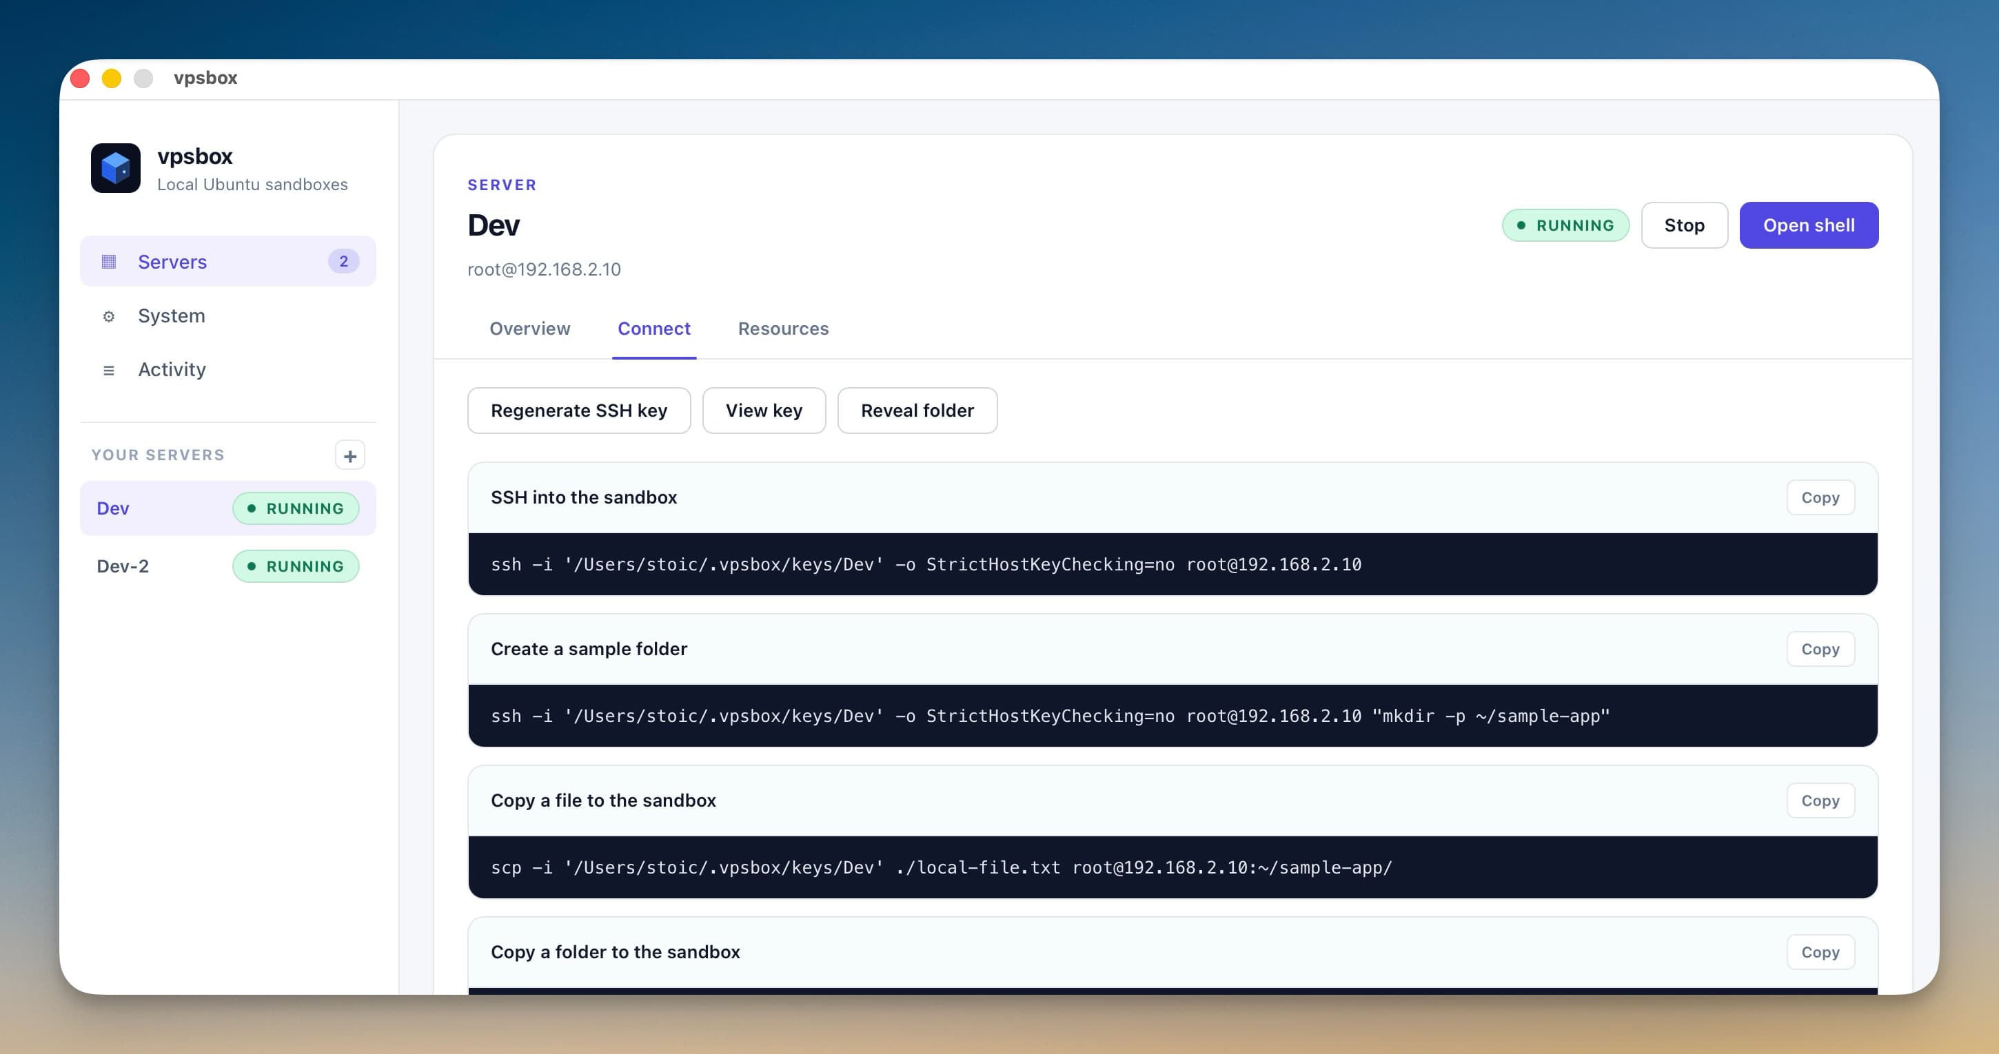The width and height of the screenshot is (1999, 1054).
Task: Regenerate the SSH key
Action: [579, 411]
